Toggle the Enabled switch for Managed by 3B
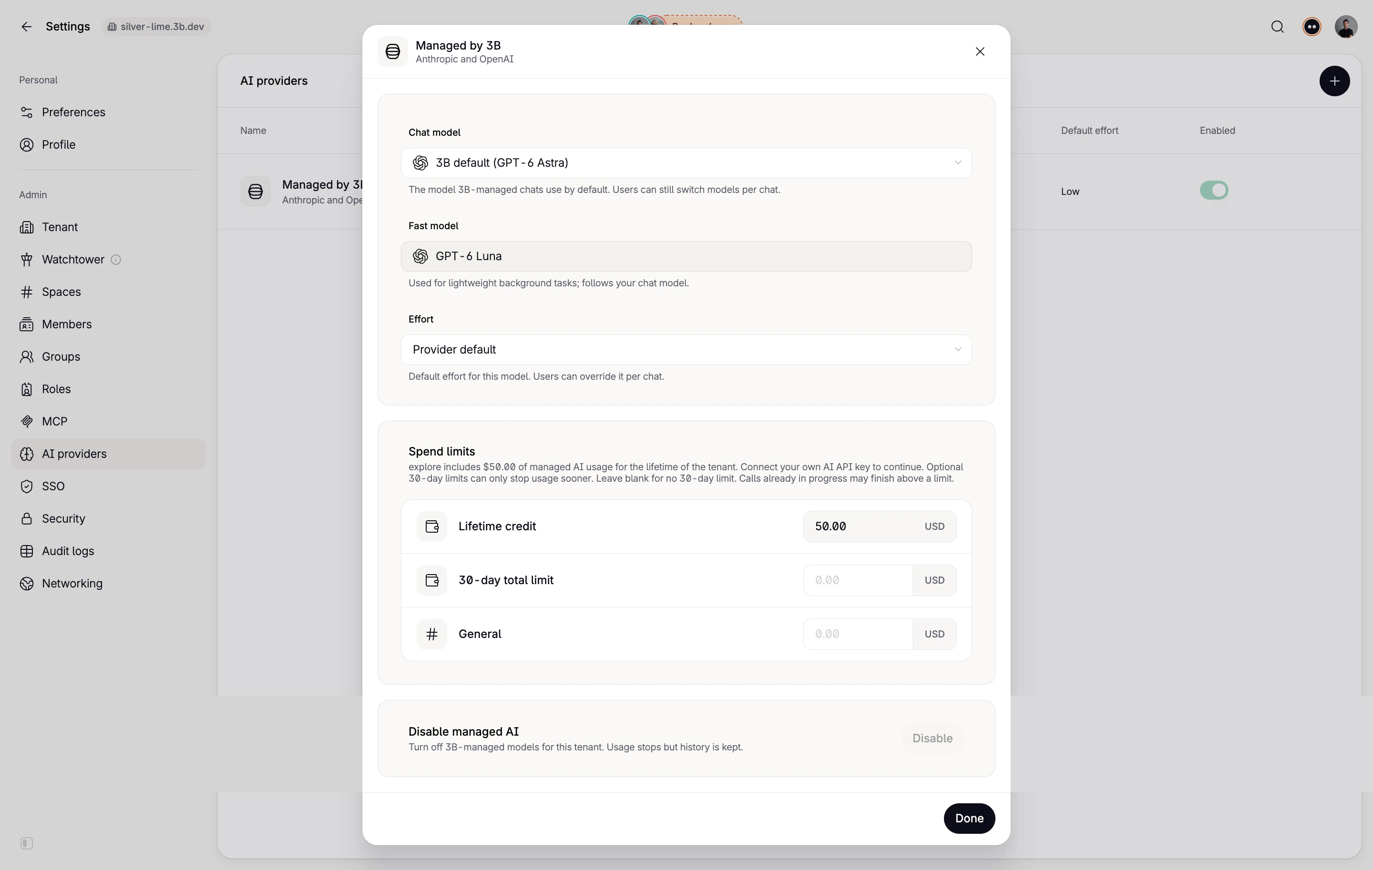Viewport: 1373px width, 870px height. coord(1213,190)
